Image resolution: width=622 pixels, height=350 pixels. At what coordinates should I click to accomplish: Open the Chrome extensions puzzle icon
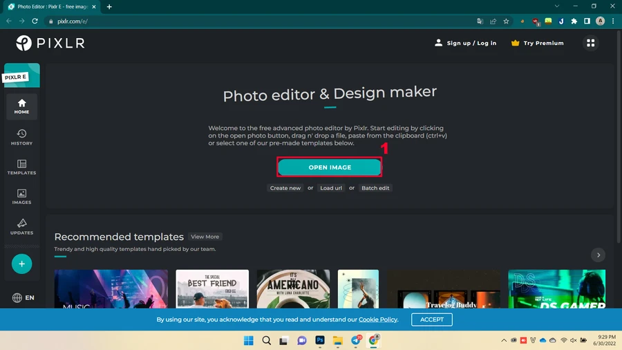tap(574, 21)
